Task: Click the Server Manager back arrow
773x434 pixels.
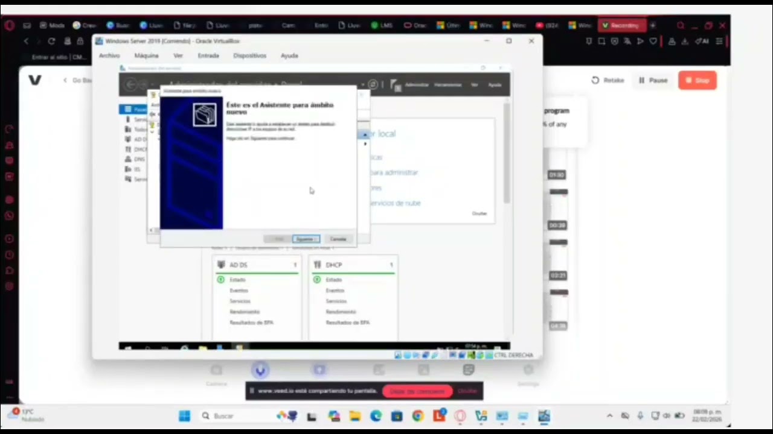Action: point(130,85)
